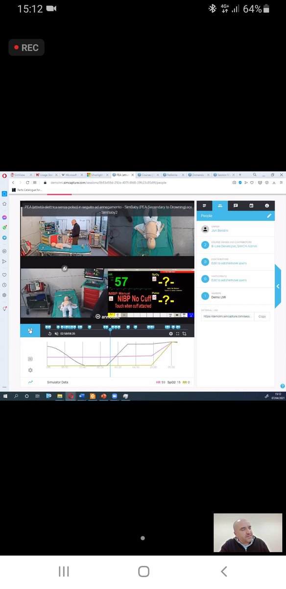Click the rewind replay icon in player bar
Viewport: 286px width, 589px height.
pyautogui.click(x=49, y=334)
